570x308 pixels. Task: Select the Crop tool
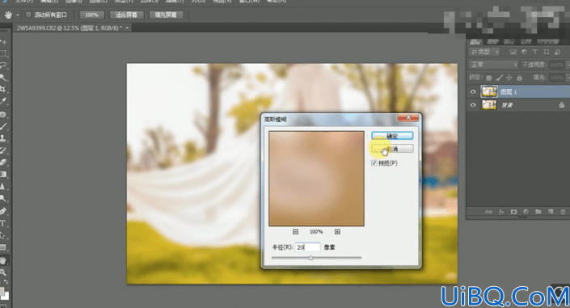pyautogui.click(x=3, y=89)
